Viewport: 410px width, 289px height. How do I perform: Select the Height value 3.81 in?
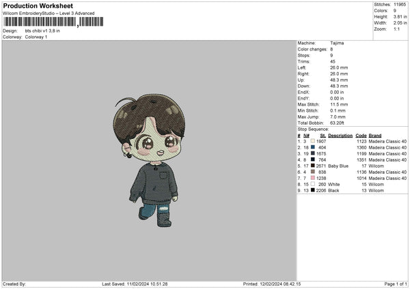[400, 16]
